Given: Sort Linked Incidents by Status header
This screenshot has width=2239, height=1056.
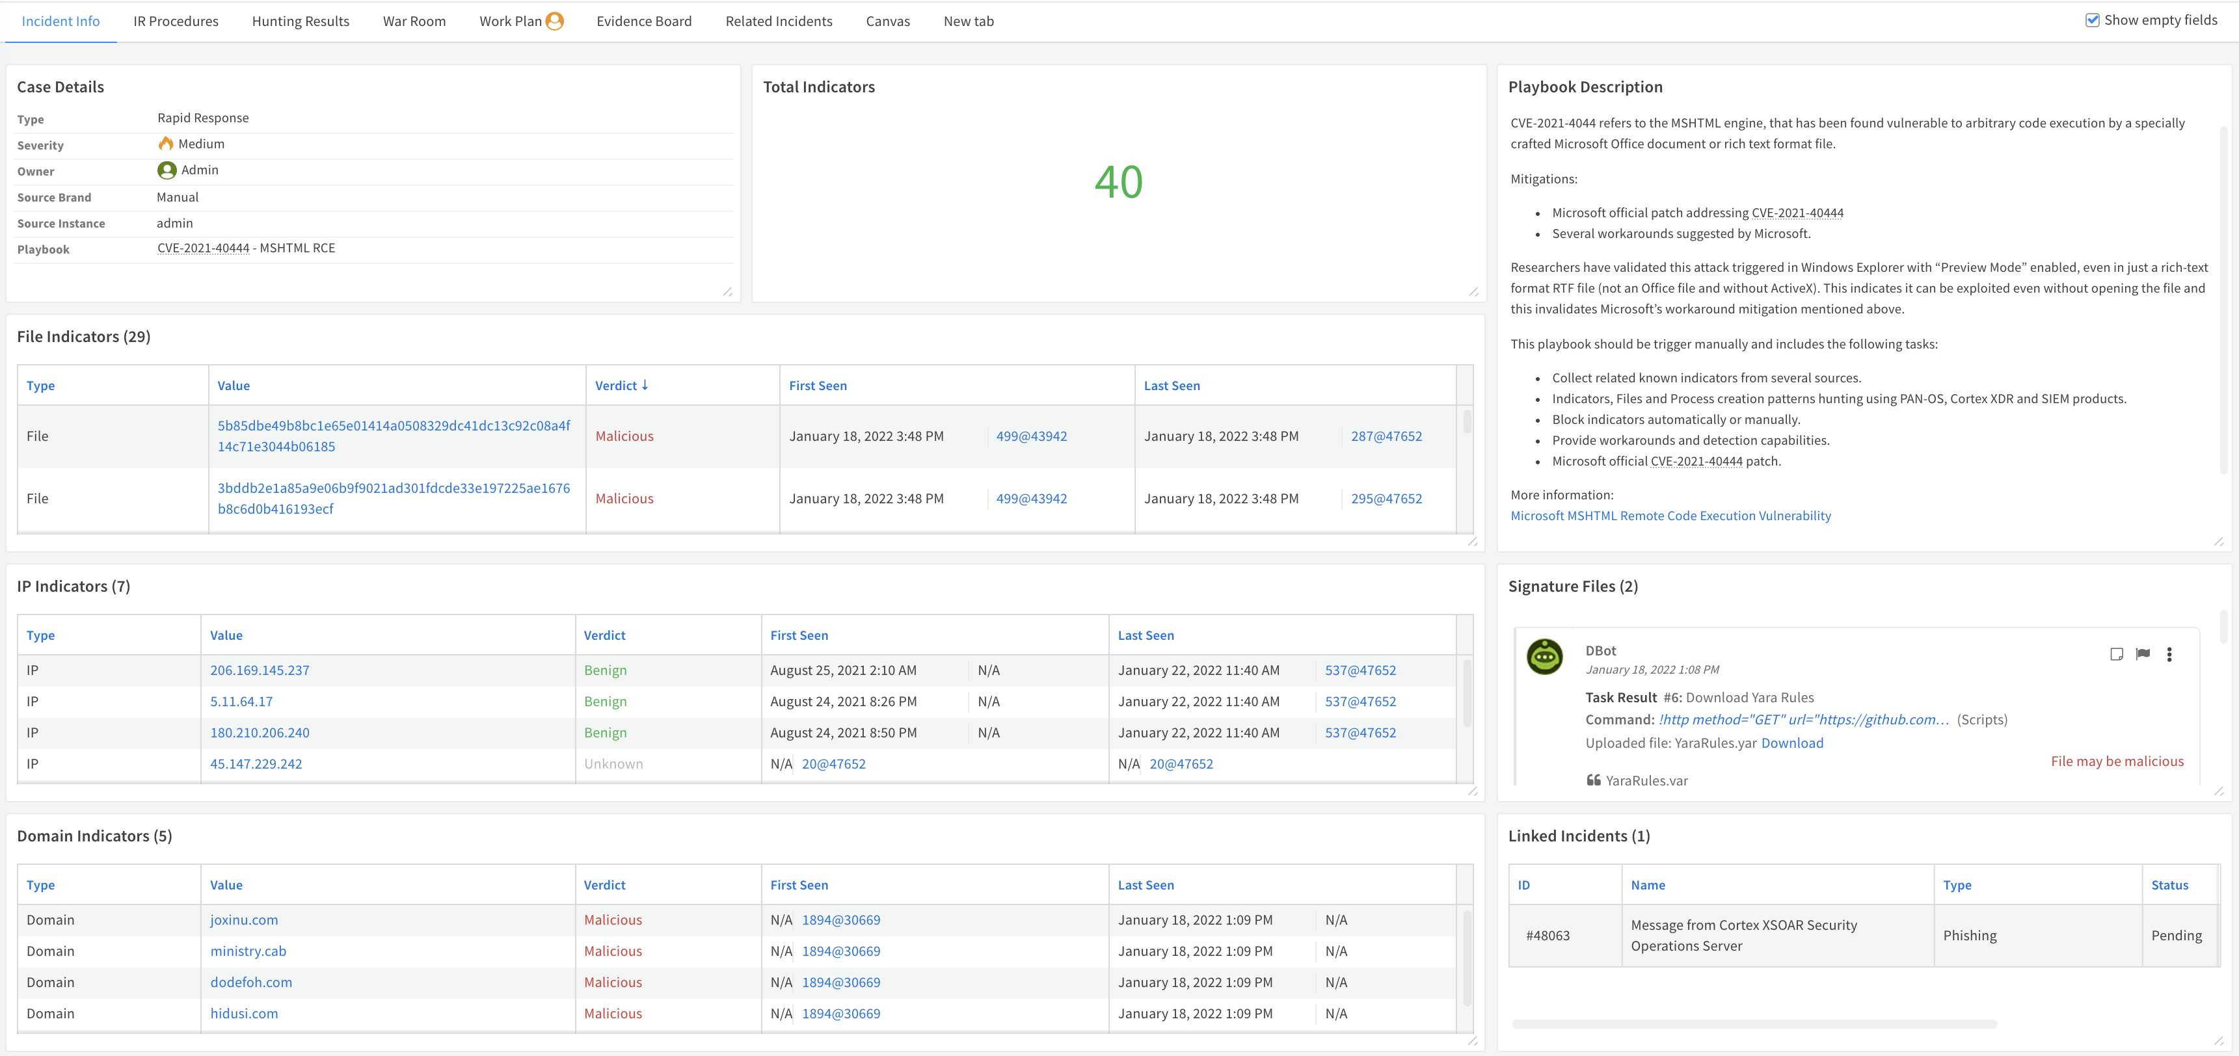Looking at the screenshot, I should pyautogui.click(x=2169, y=885).
